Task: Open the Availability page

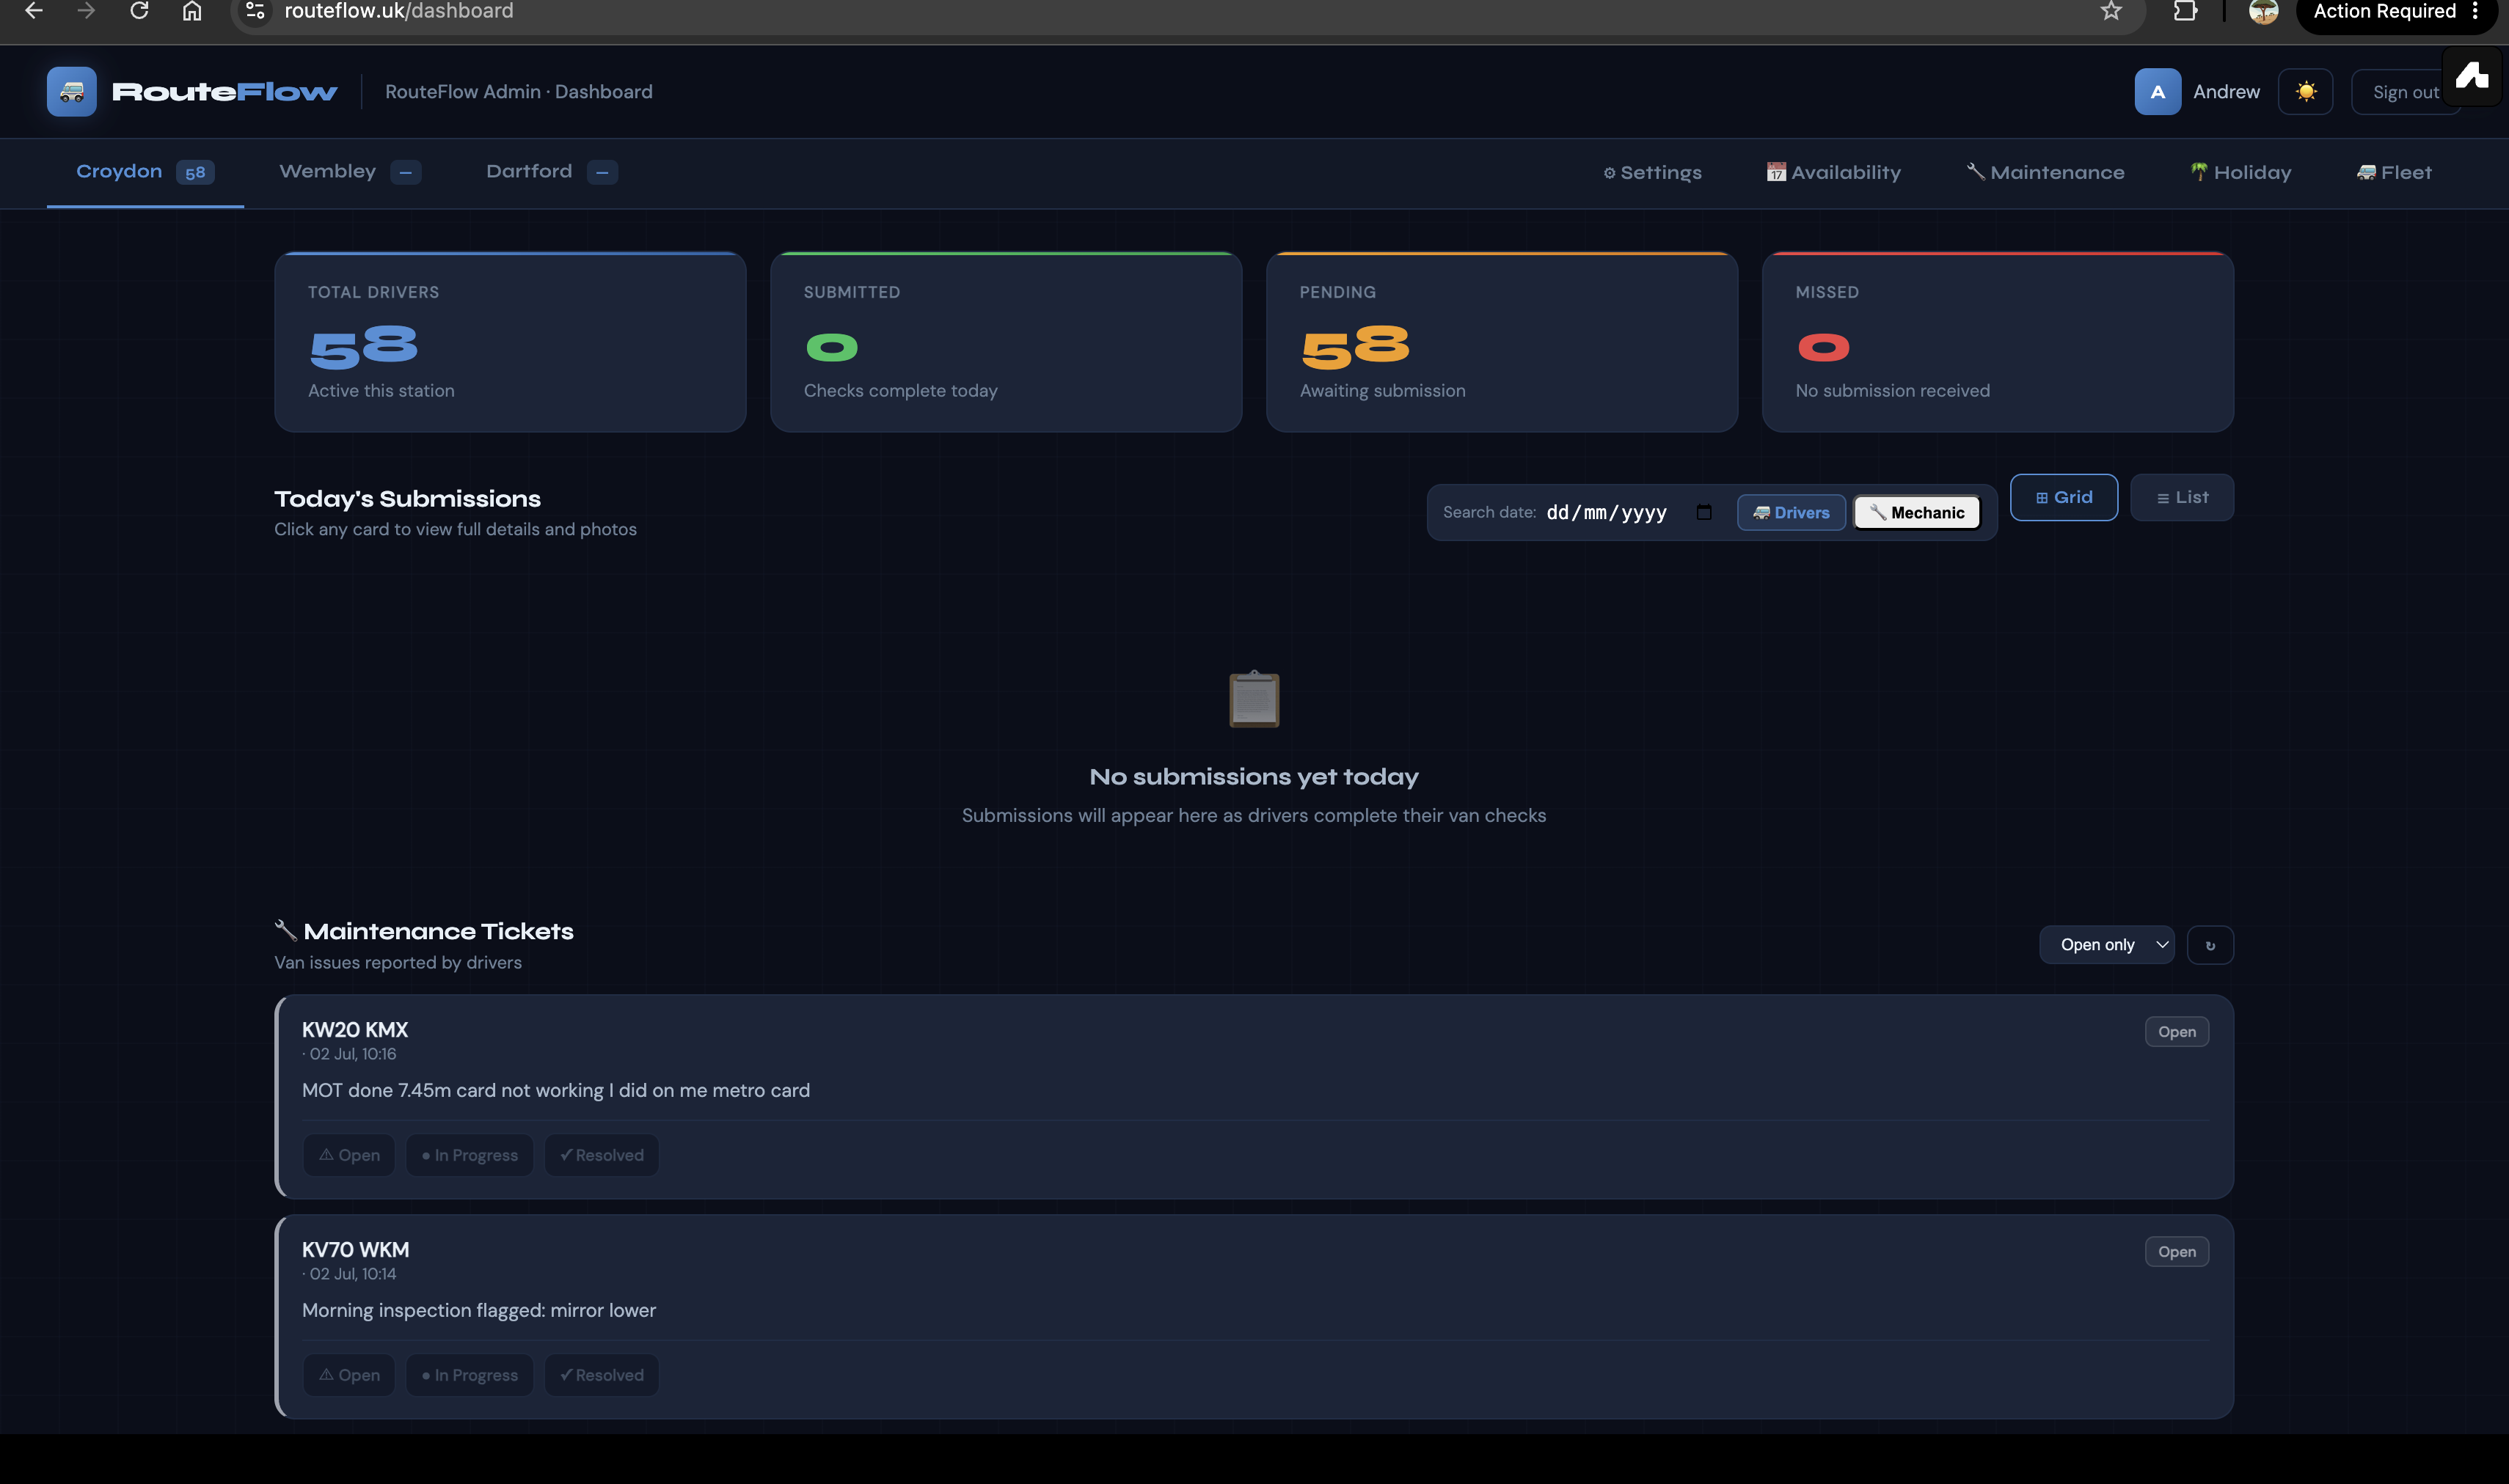Action: tap(1834, 173)
